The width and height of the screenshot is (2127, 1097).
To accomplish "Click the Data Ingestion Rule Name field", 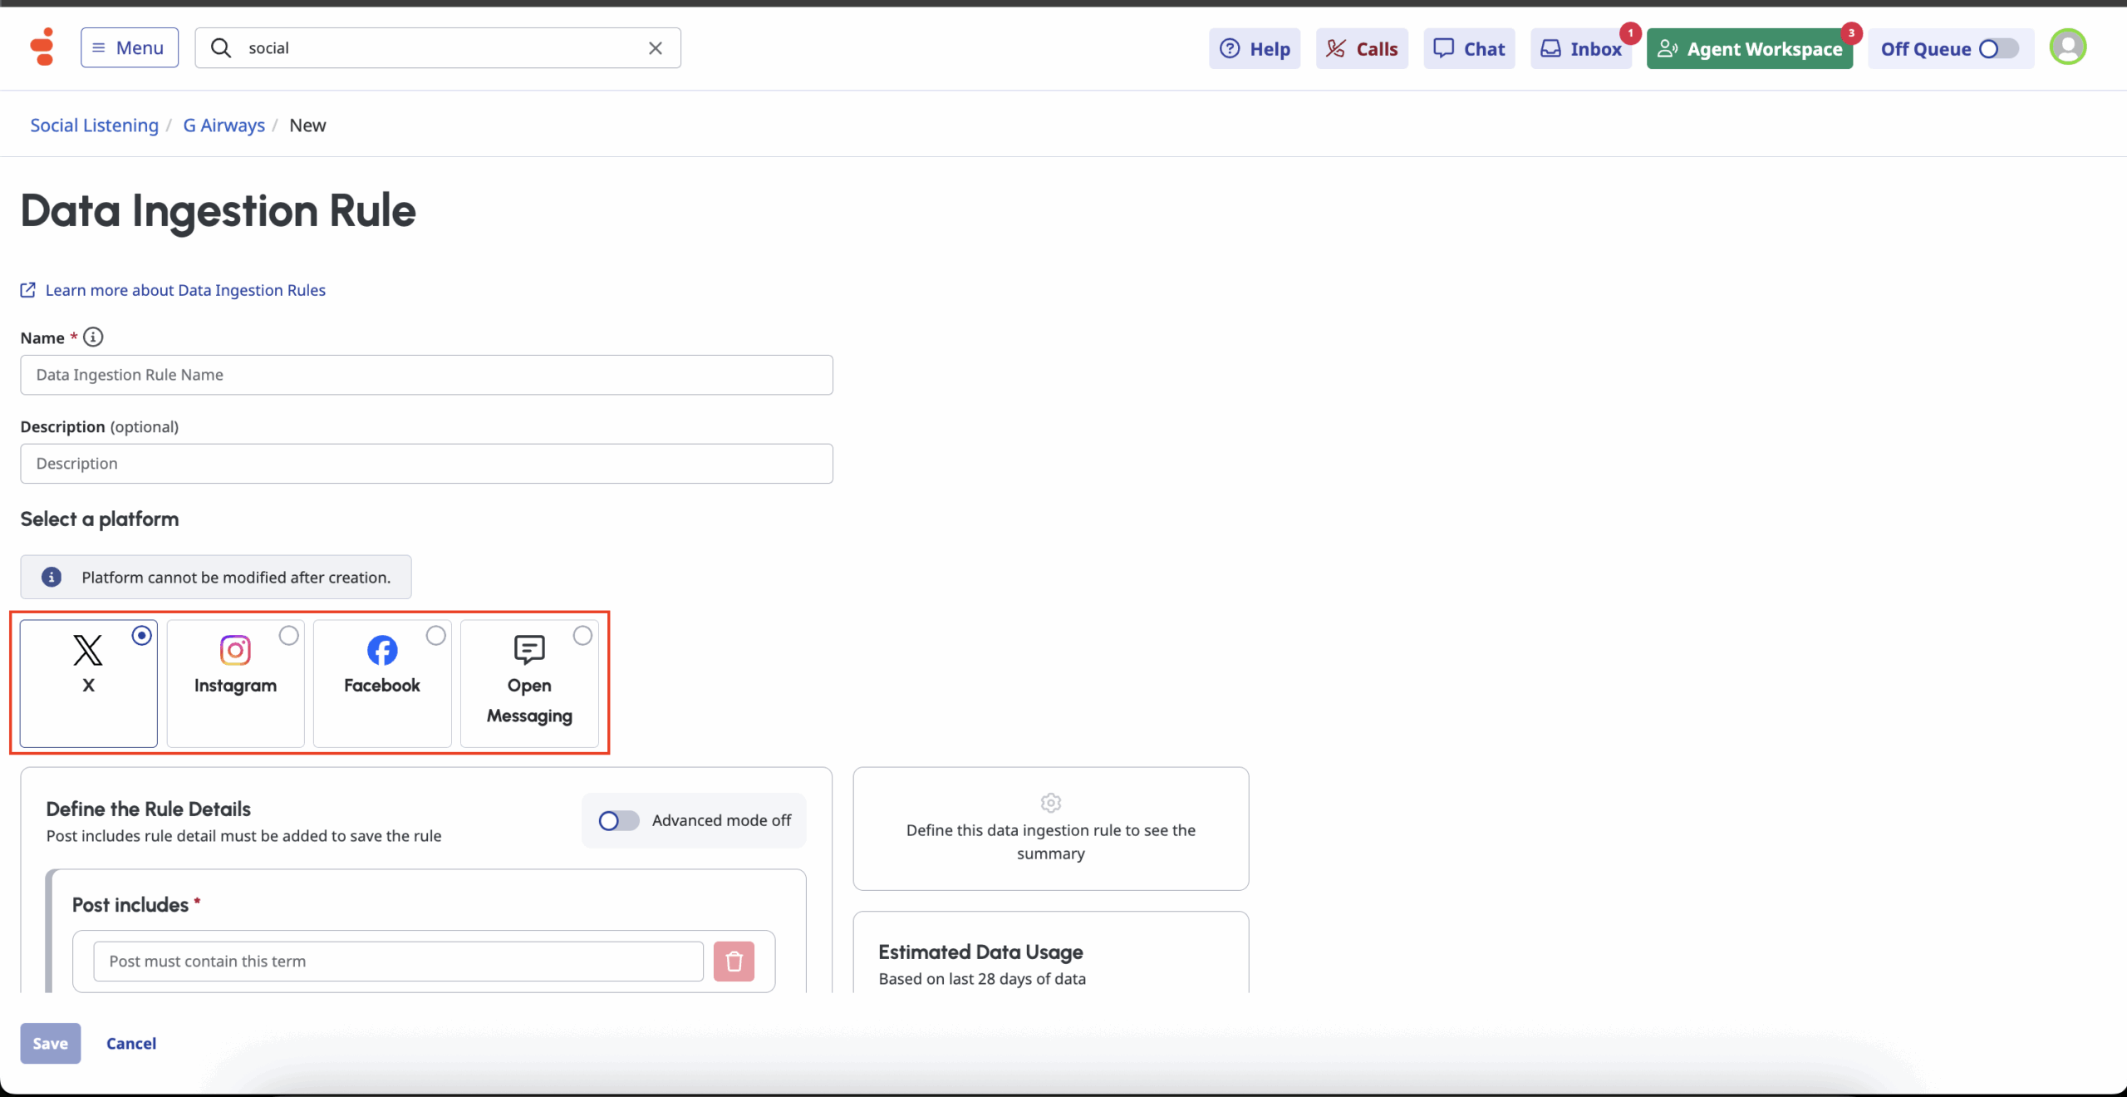I will [426, 375].
